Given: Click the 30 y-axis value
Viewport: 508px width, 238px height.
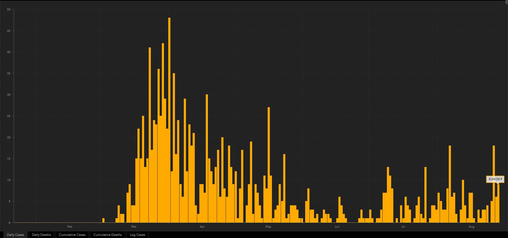Looking at the screenshot, I should click(9, 95).
